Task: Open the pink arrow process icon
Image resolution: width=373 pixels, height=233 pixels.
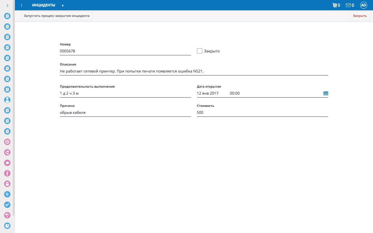Action: 7,163
